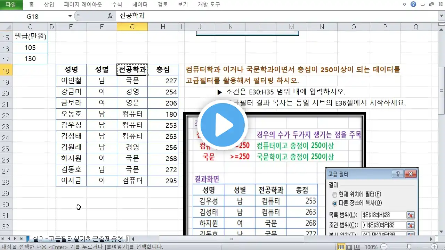Click the Insert Function fx icon

point(110,16)
